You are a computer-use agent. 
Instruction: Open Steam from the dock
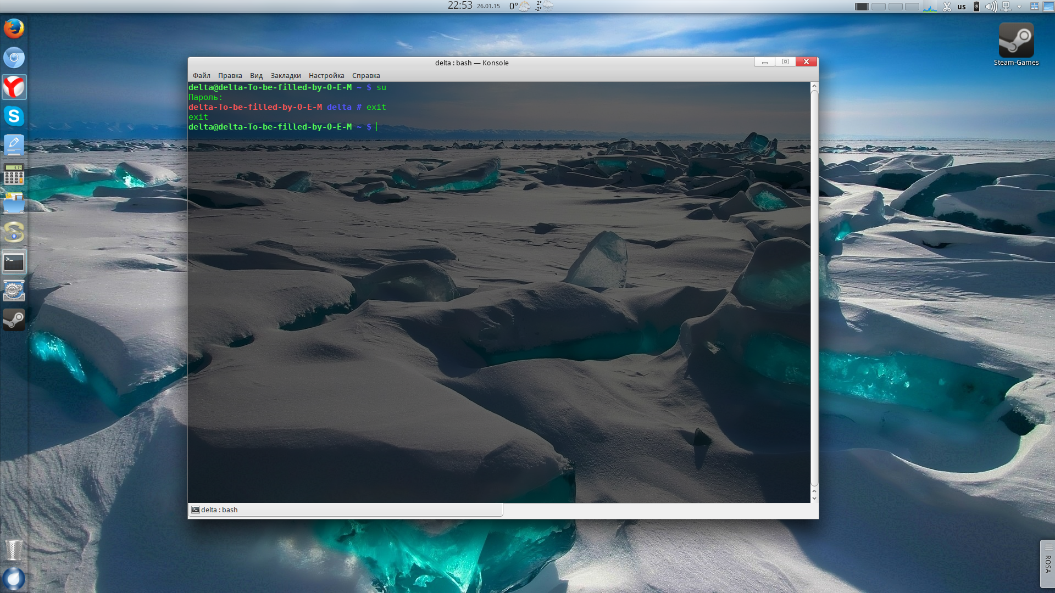tap(14, 320)
